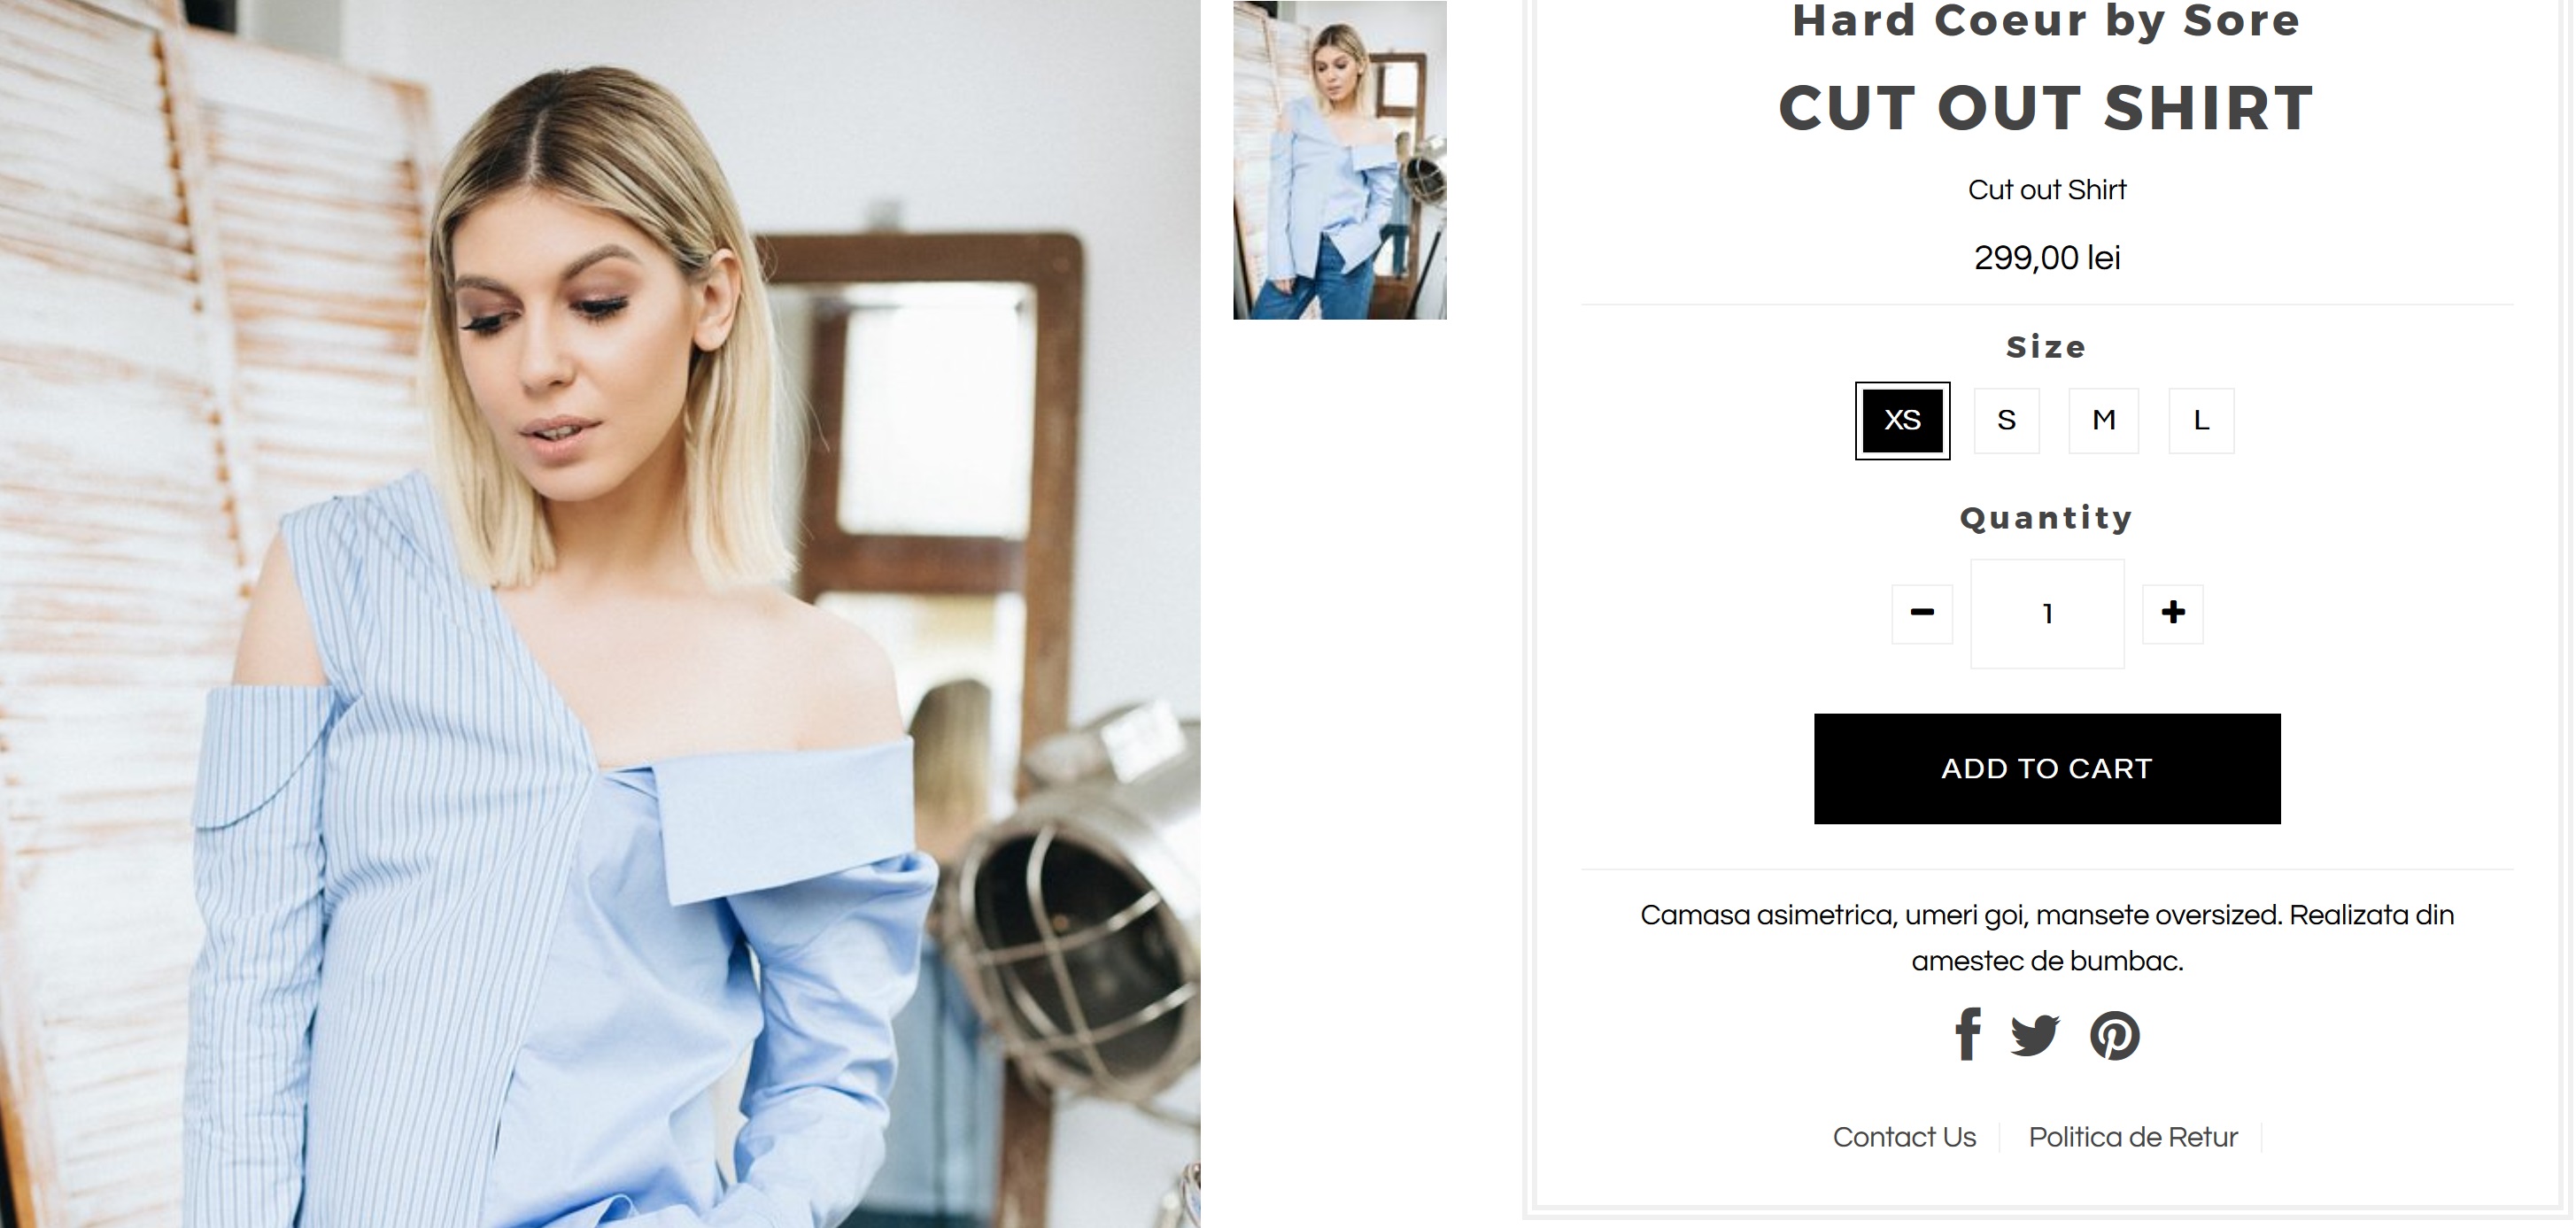Click the CUT OUT SHIRT heading
2576x1228 pixels.
point(2047,107)
